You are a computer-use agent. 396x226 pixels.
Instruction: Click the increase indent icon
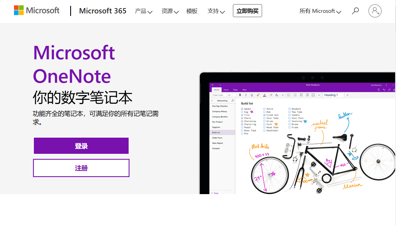(307, 95)
